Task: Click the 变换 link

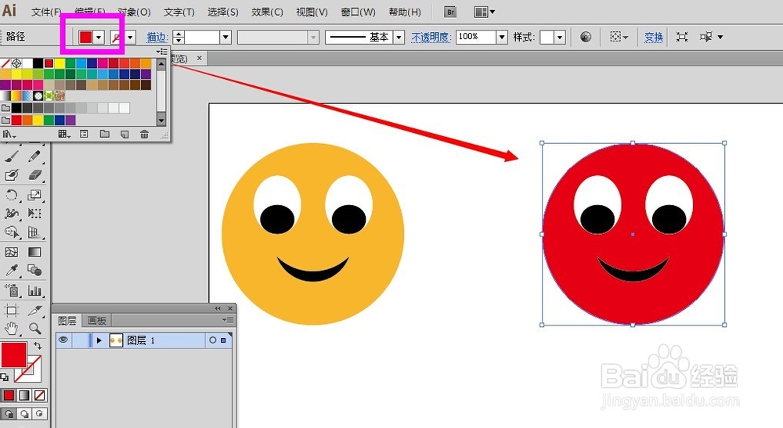Action: [x=653, y=37]
